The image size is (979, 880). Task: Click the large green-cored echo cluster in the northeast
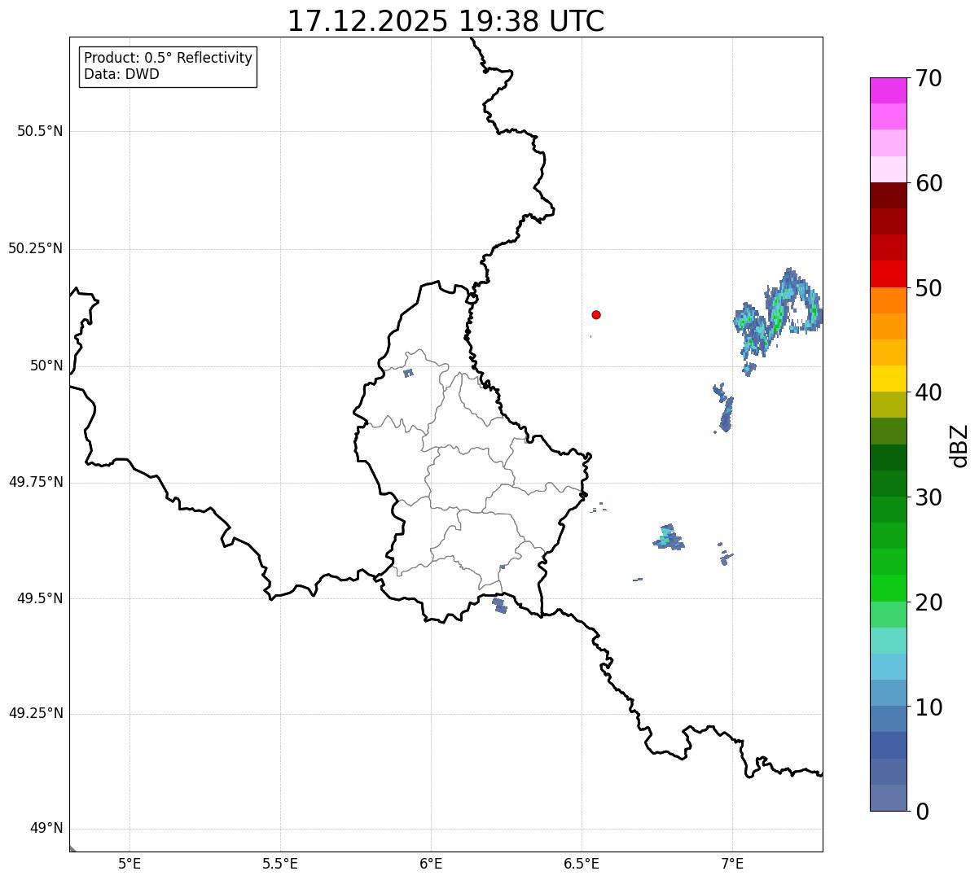778,313
